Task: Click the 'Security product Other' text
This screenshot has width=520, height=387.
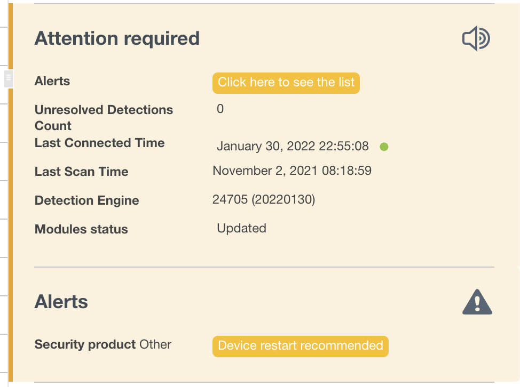Action: tap(103, 344)
